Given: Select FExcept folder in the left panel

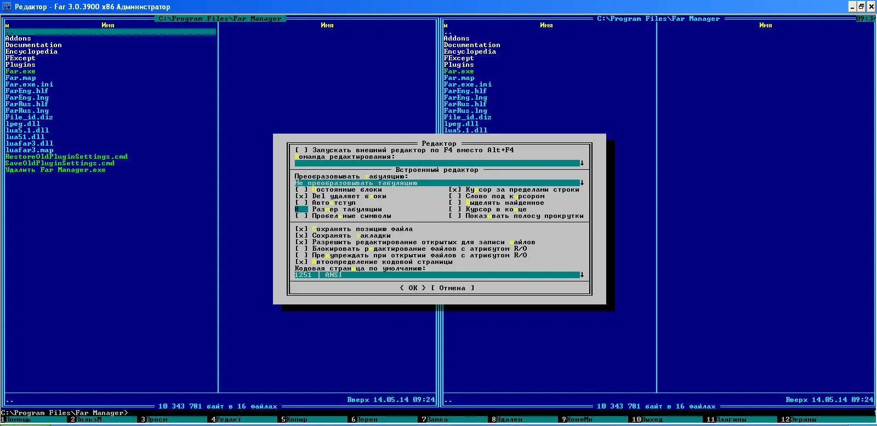Looking at the screenshot, I should coord(20,58).
